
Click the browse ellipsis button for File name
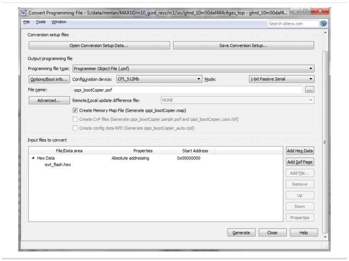(309, 90)
